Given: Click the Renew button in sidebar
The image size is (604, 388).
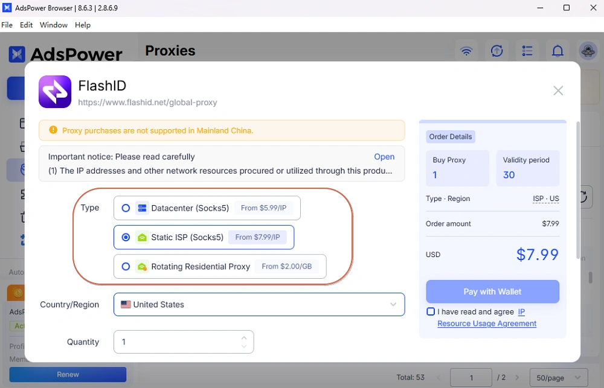Looking at the screenshot, I should coord(68,374).
